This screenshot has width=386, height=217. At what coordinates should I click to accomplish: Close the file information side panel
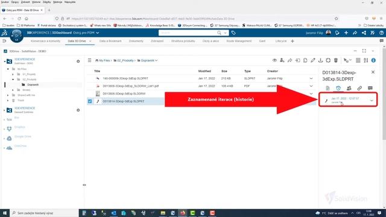click(373, 72)
